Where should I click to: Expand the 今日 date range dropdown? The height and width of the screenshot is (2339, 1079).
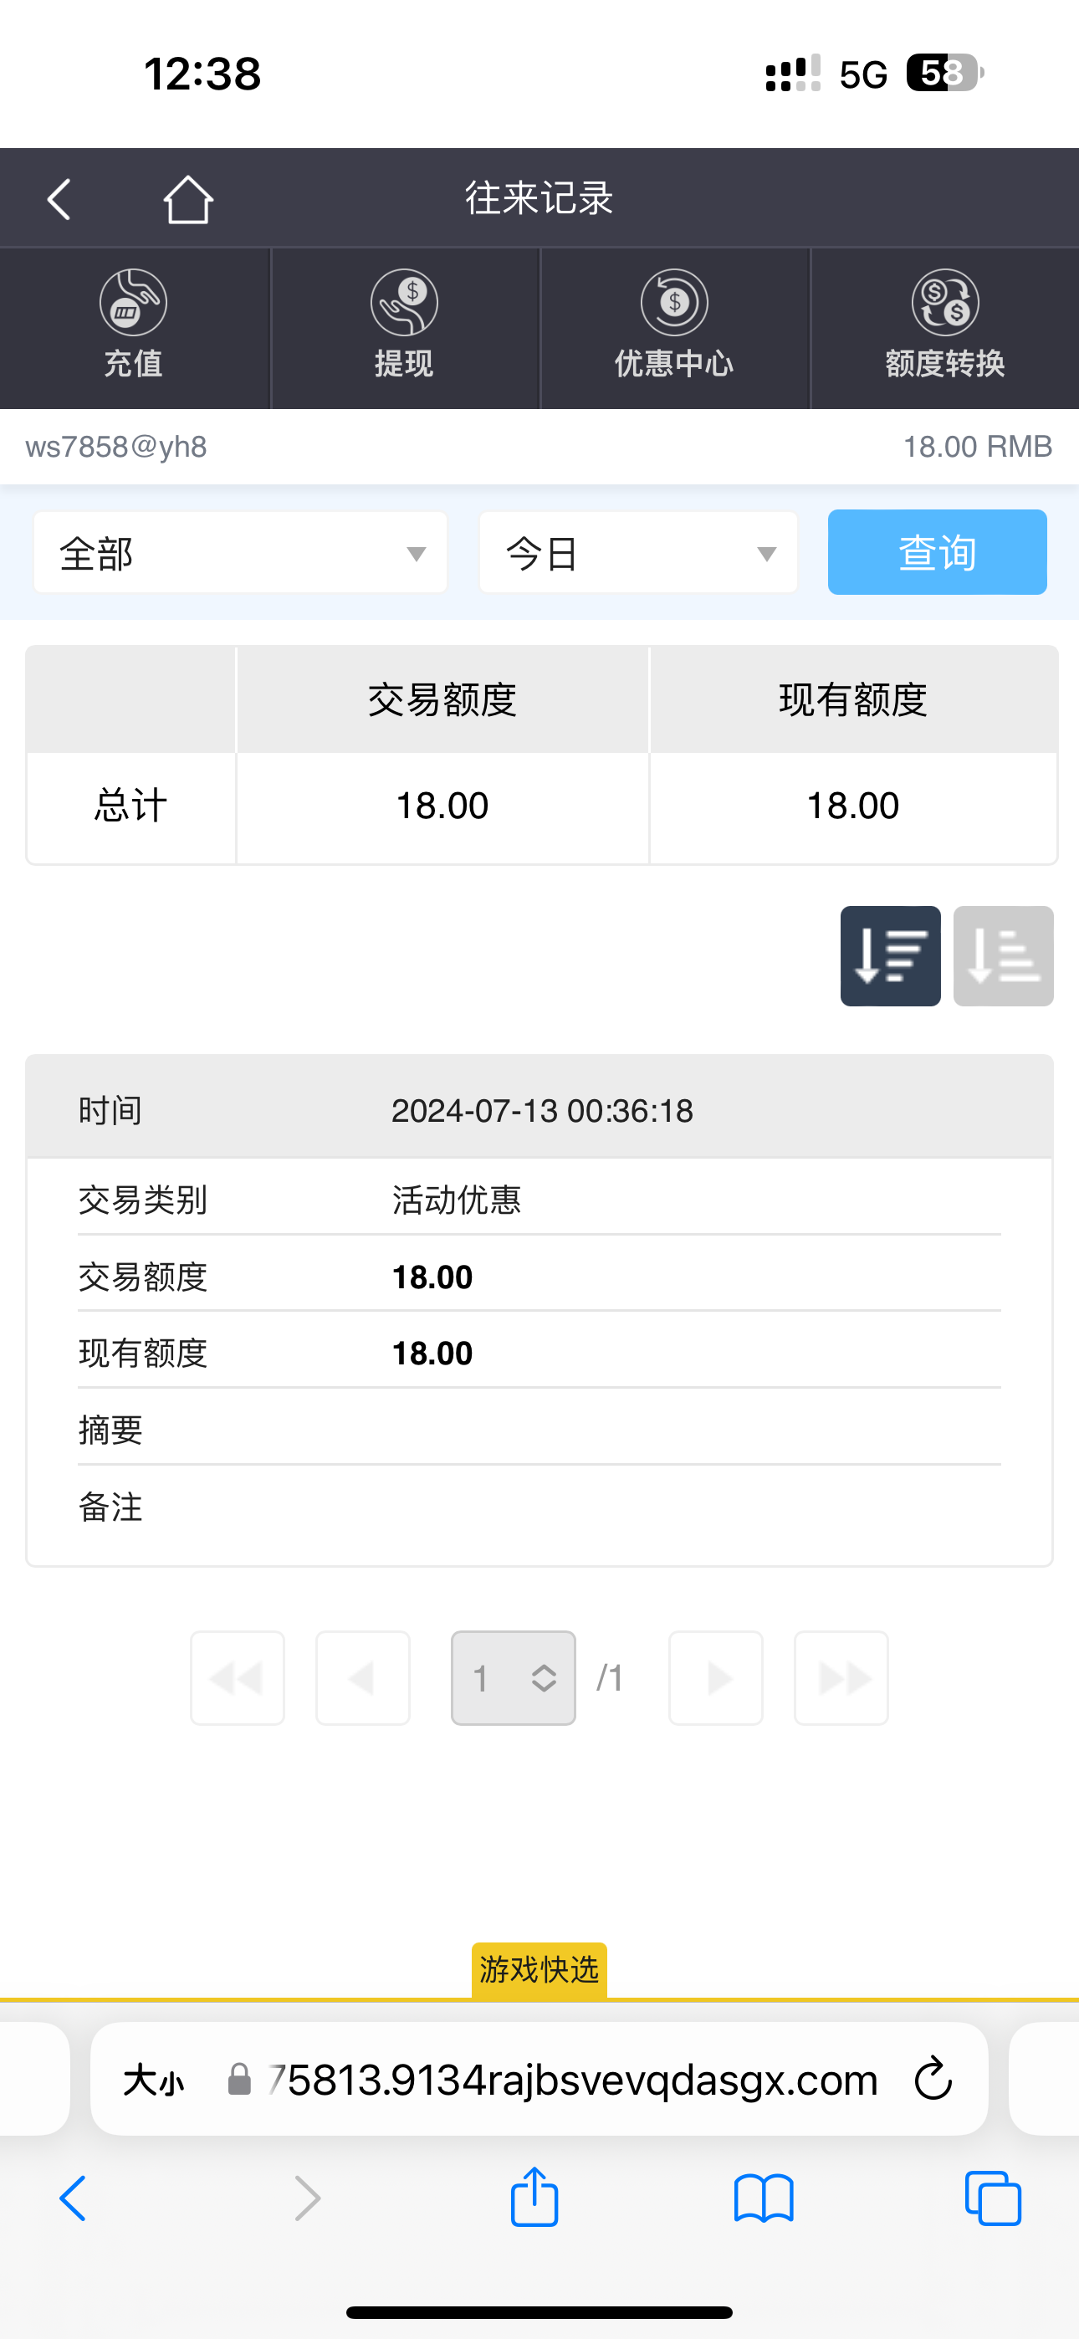(637, 553)
